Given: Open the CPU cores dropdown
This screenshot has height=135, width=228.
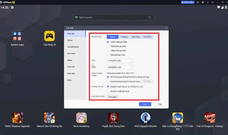Looking at the screenshot, I should [x=120, y=61].
